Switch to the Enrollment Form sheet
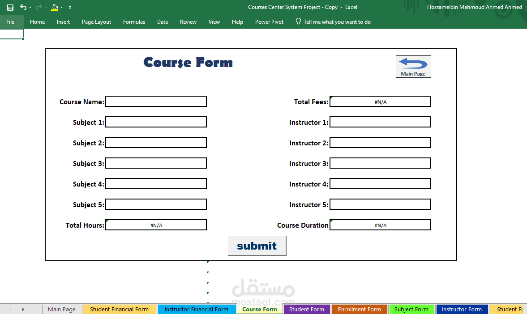Viewport: 527px width, 314px height. pyautogui.click(x=359, y=309)
